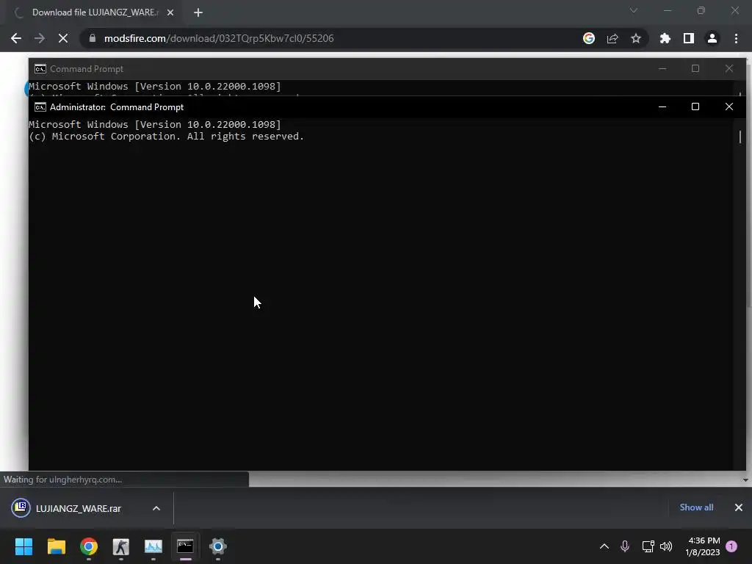Select the Command Prompt taskbar icon
Screen dimensions: 752x564
pos(186,546)
